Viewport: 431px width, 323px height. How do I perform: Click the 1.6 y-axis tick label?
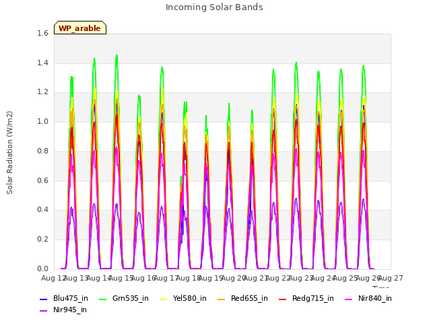[x=42, y=33]
